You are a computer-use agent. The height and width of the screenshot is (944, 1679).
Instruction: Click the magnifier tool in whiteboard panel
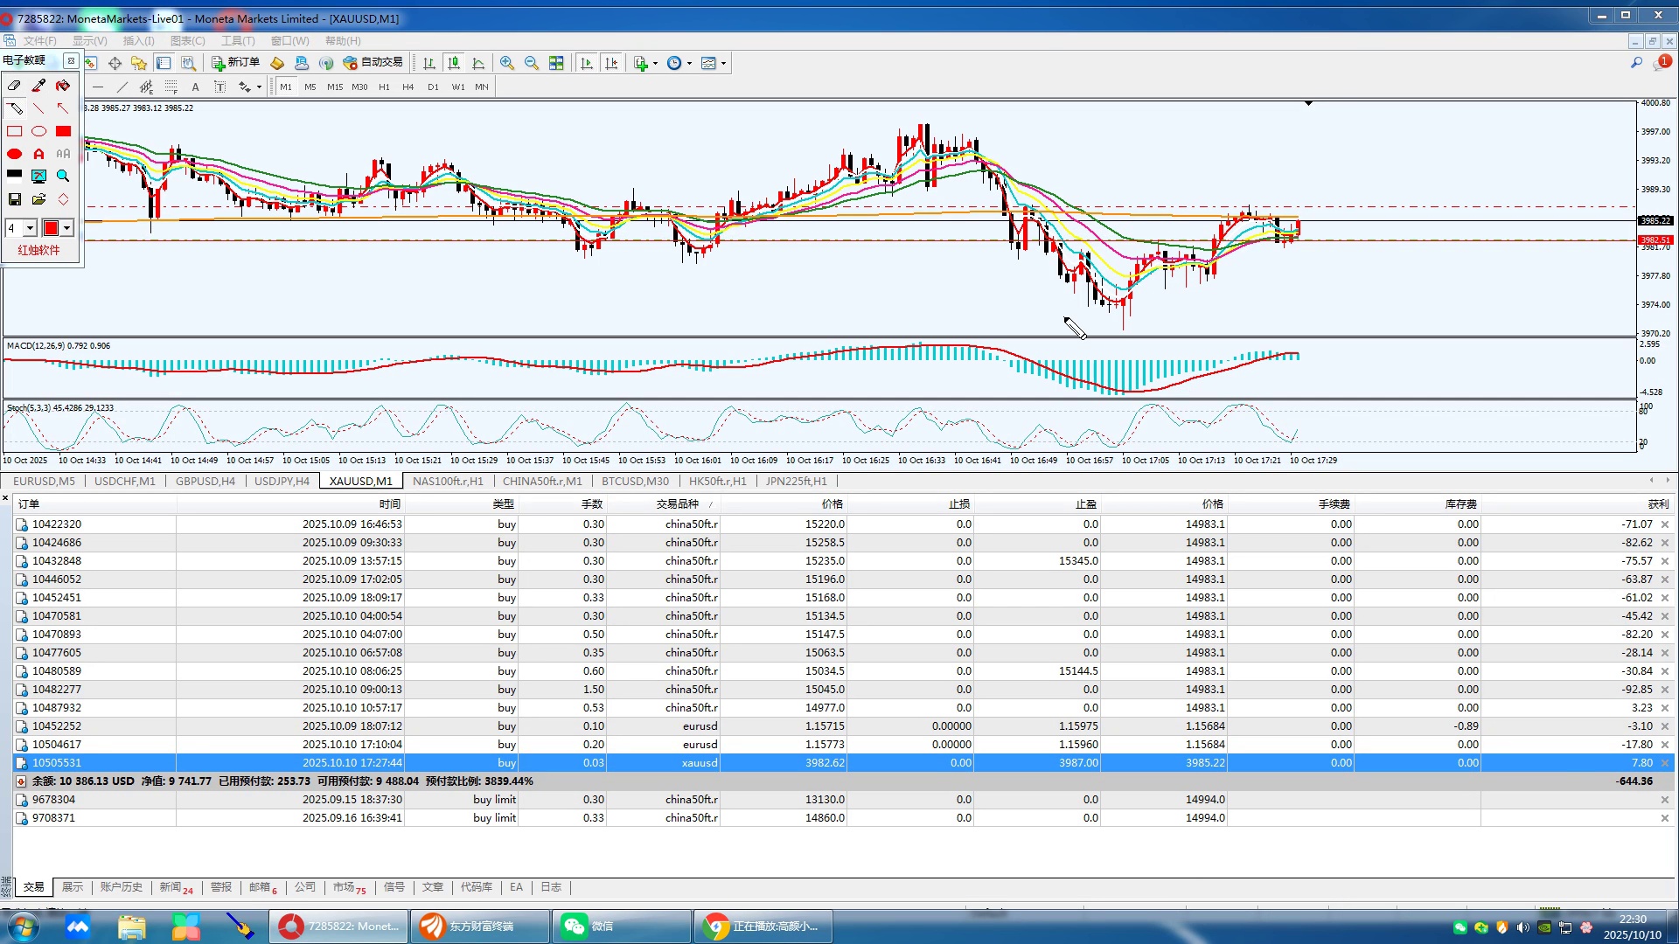(x=63, y=177)
